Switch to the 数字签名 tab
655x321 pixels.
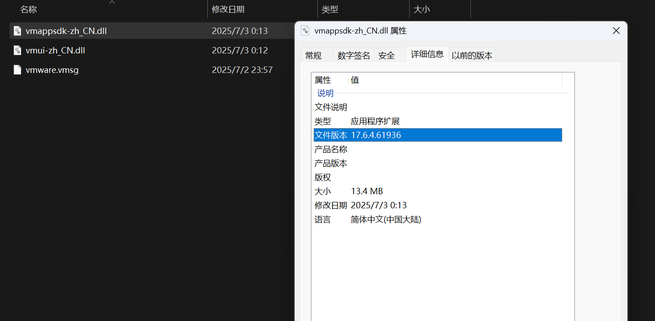click(x=353, y=55)
